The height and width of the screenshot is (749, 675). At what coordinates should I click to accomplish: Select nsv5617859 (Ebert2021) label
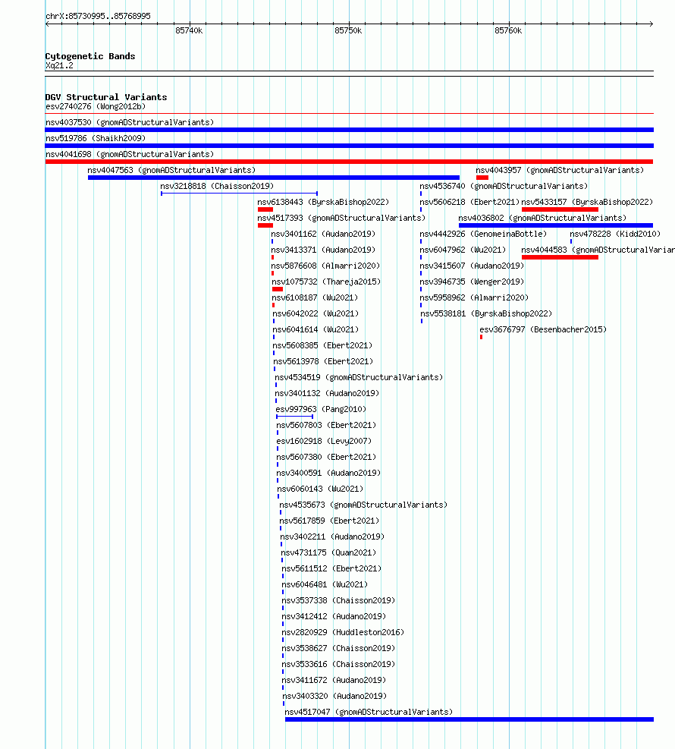329,521
